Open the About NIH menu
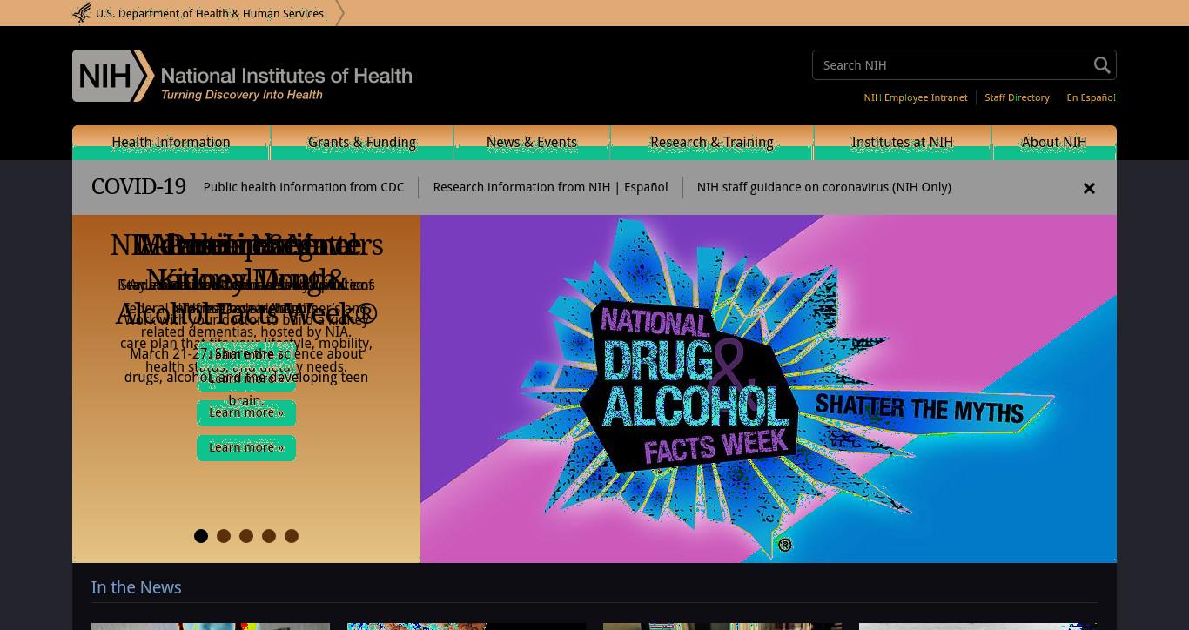 point(1054,143)
